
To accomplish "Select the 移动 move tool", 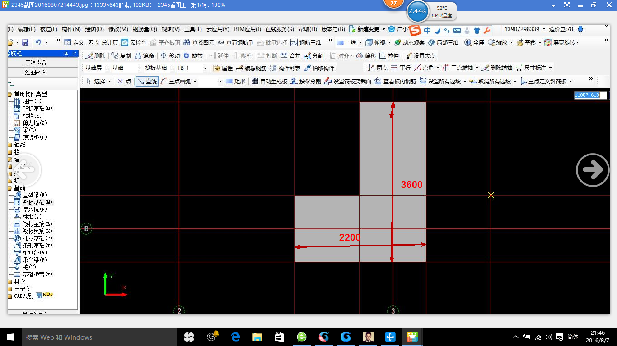I will click(x=170, y=55).
